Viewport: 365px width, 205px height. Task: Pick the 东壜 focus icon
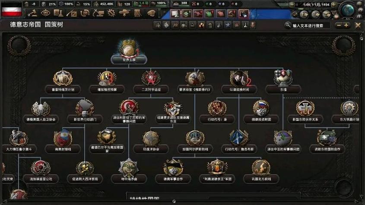coord(283,78)
